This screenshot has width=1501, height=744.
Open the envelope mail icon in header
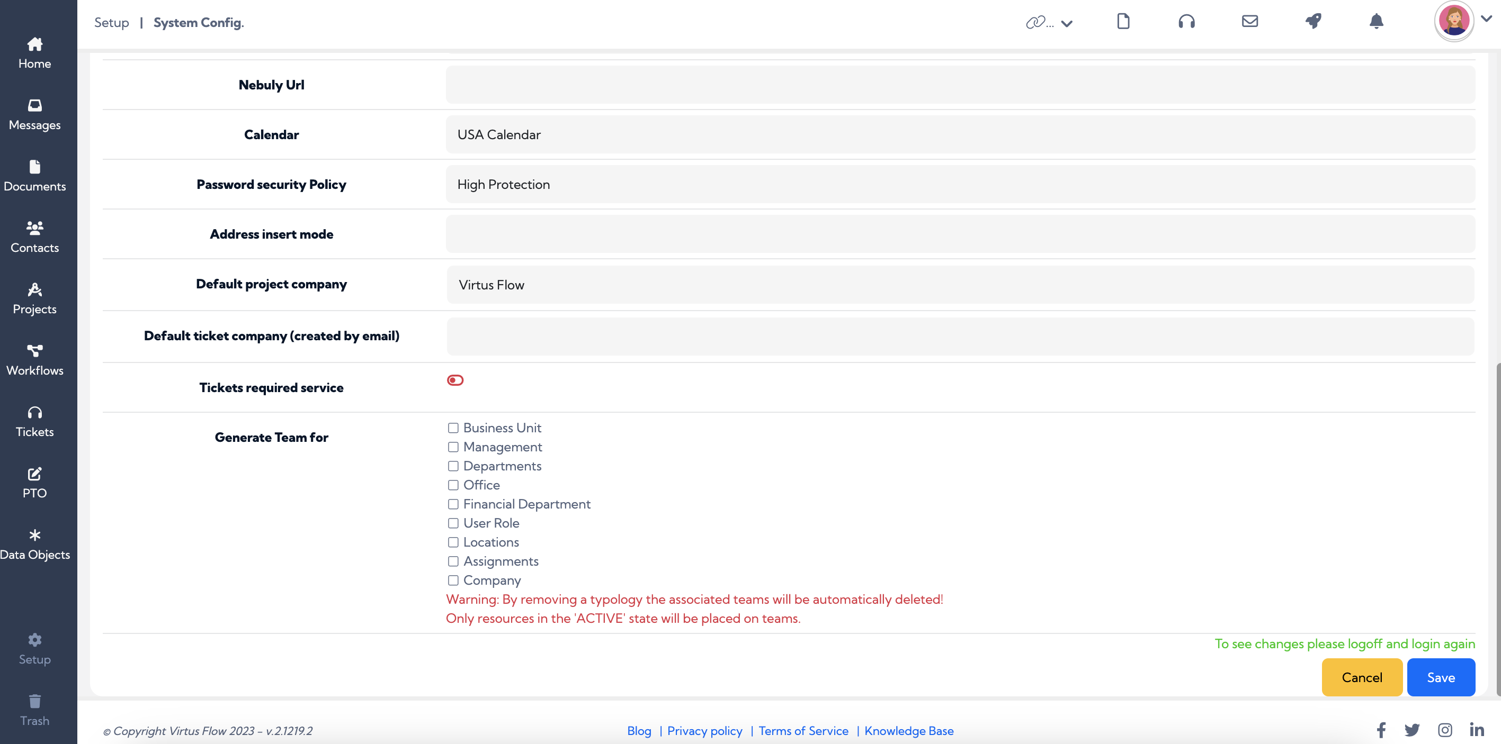pyautogui.click(x=1249, y=22)
